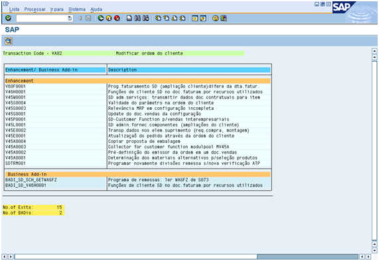Open the system menu icon at top-left

(6, 3)
